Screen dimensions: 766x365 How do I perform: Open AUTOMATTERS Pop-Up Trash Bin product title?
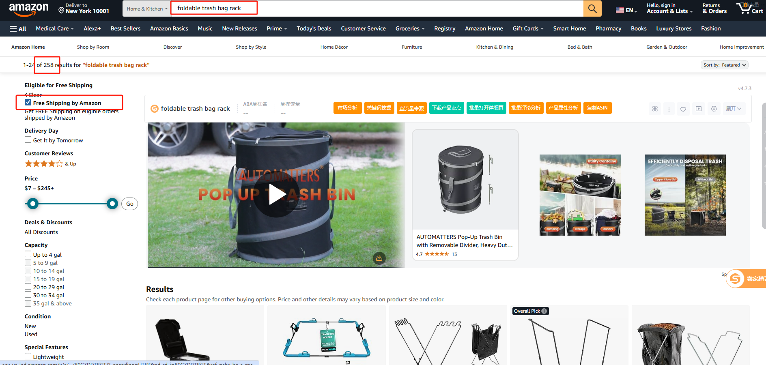pyautogui.click(x=465, y=241)
